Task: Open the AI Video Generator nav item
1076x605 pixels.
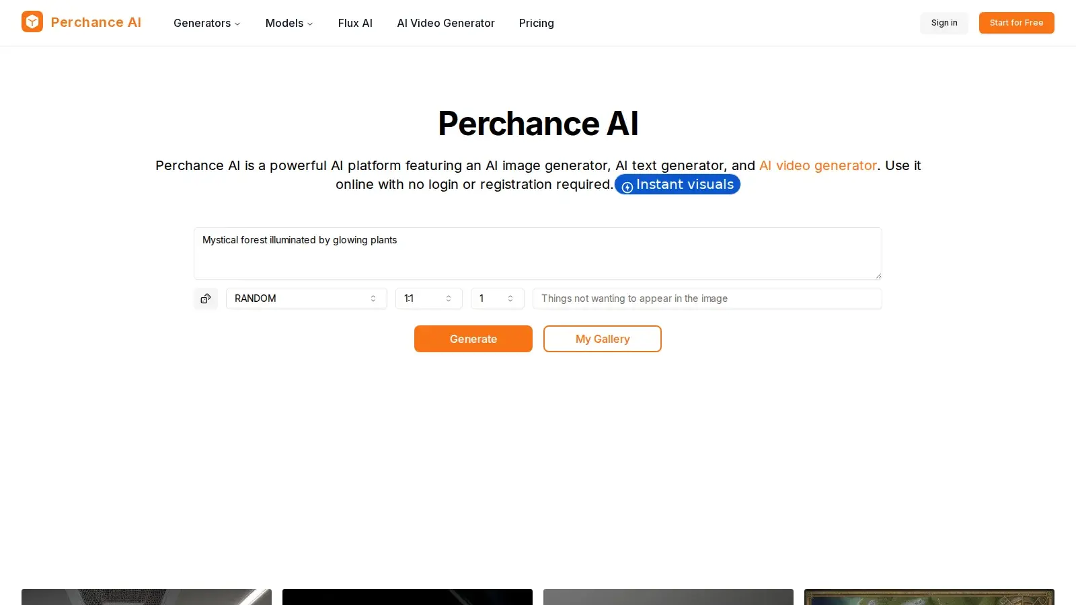Action: (x=445, y=23)
